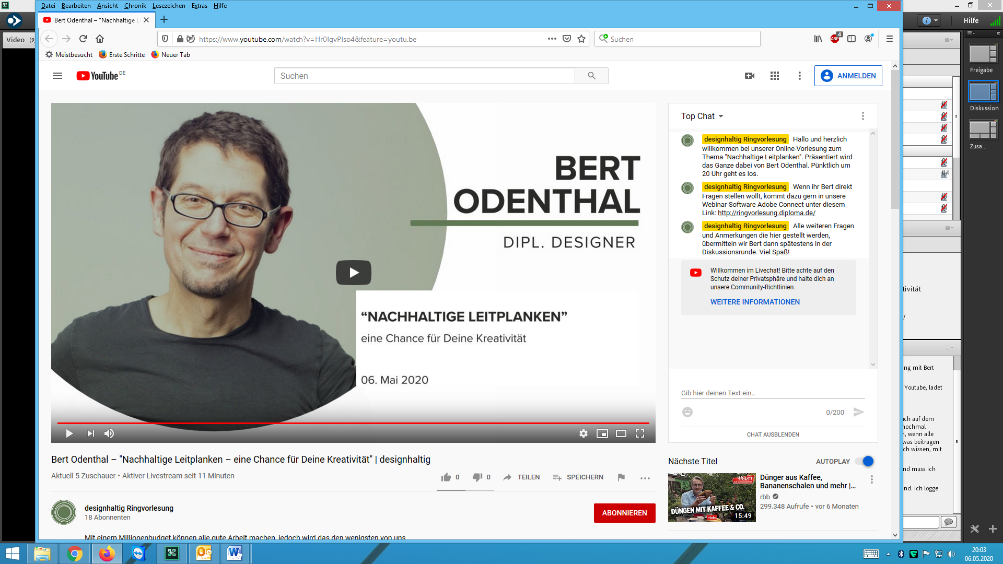Switch to miniplayer mode

[x=602, y=433]
